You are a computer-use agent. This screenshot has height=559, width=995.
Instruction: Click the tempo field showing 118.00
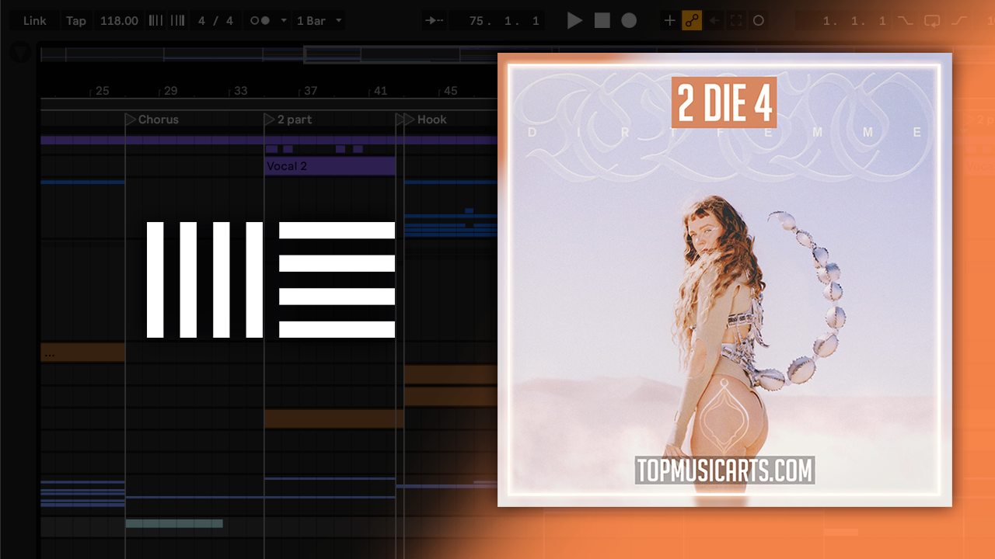[119, 20]
